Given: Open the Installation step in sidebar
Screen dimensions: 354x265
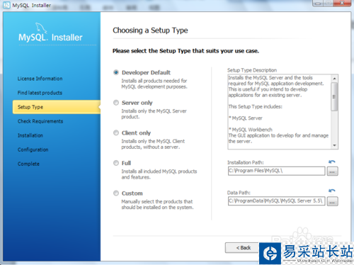Looking at the screenshot, I should pyautogui.click(x=30, y=135).
